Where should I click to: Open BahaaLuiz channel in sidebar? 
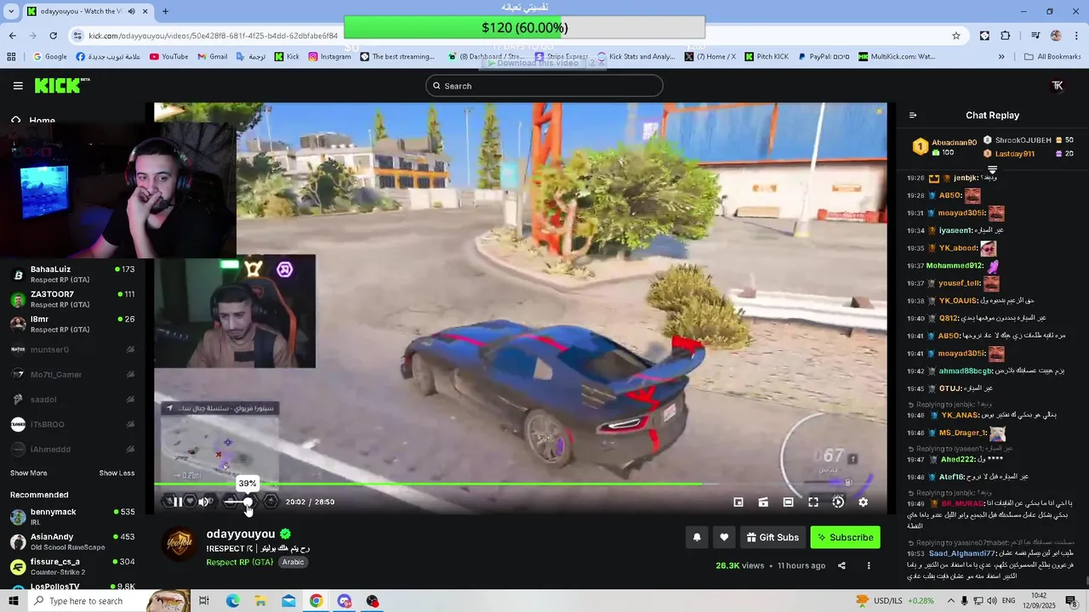click(x=72, y=274)
